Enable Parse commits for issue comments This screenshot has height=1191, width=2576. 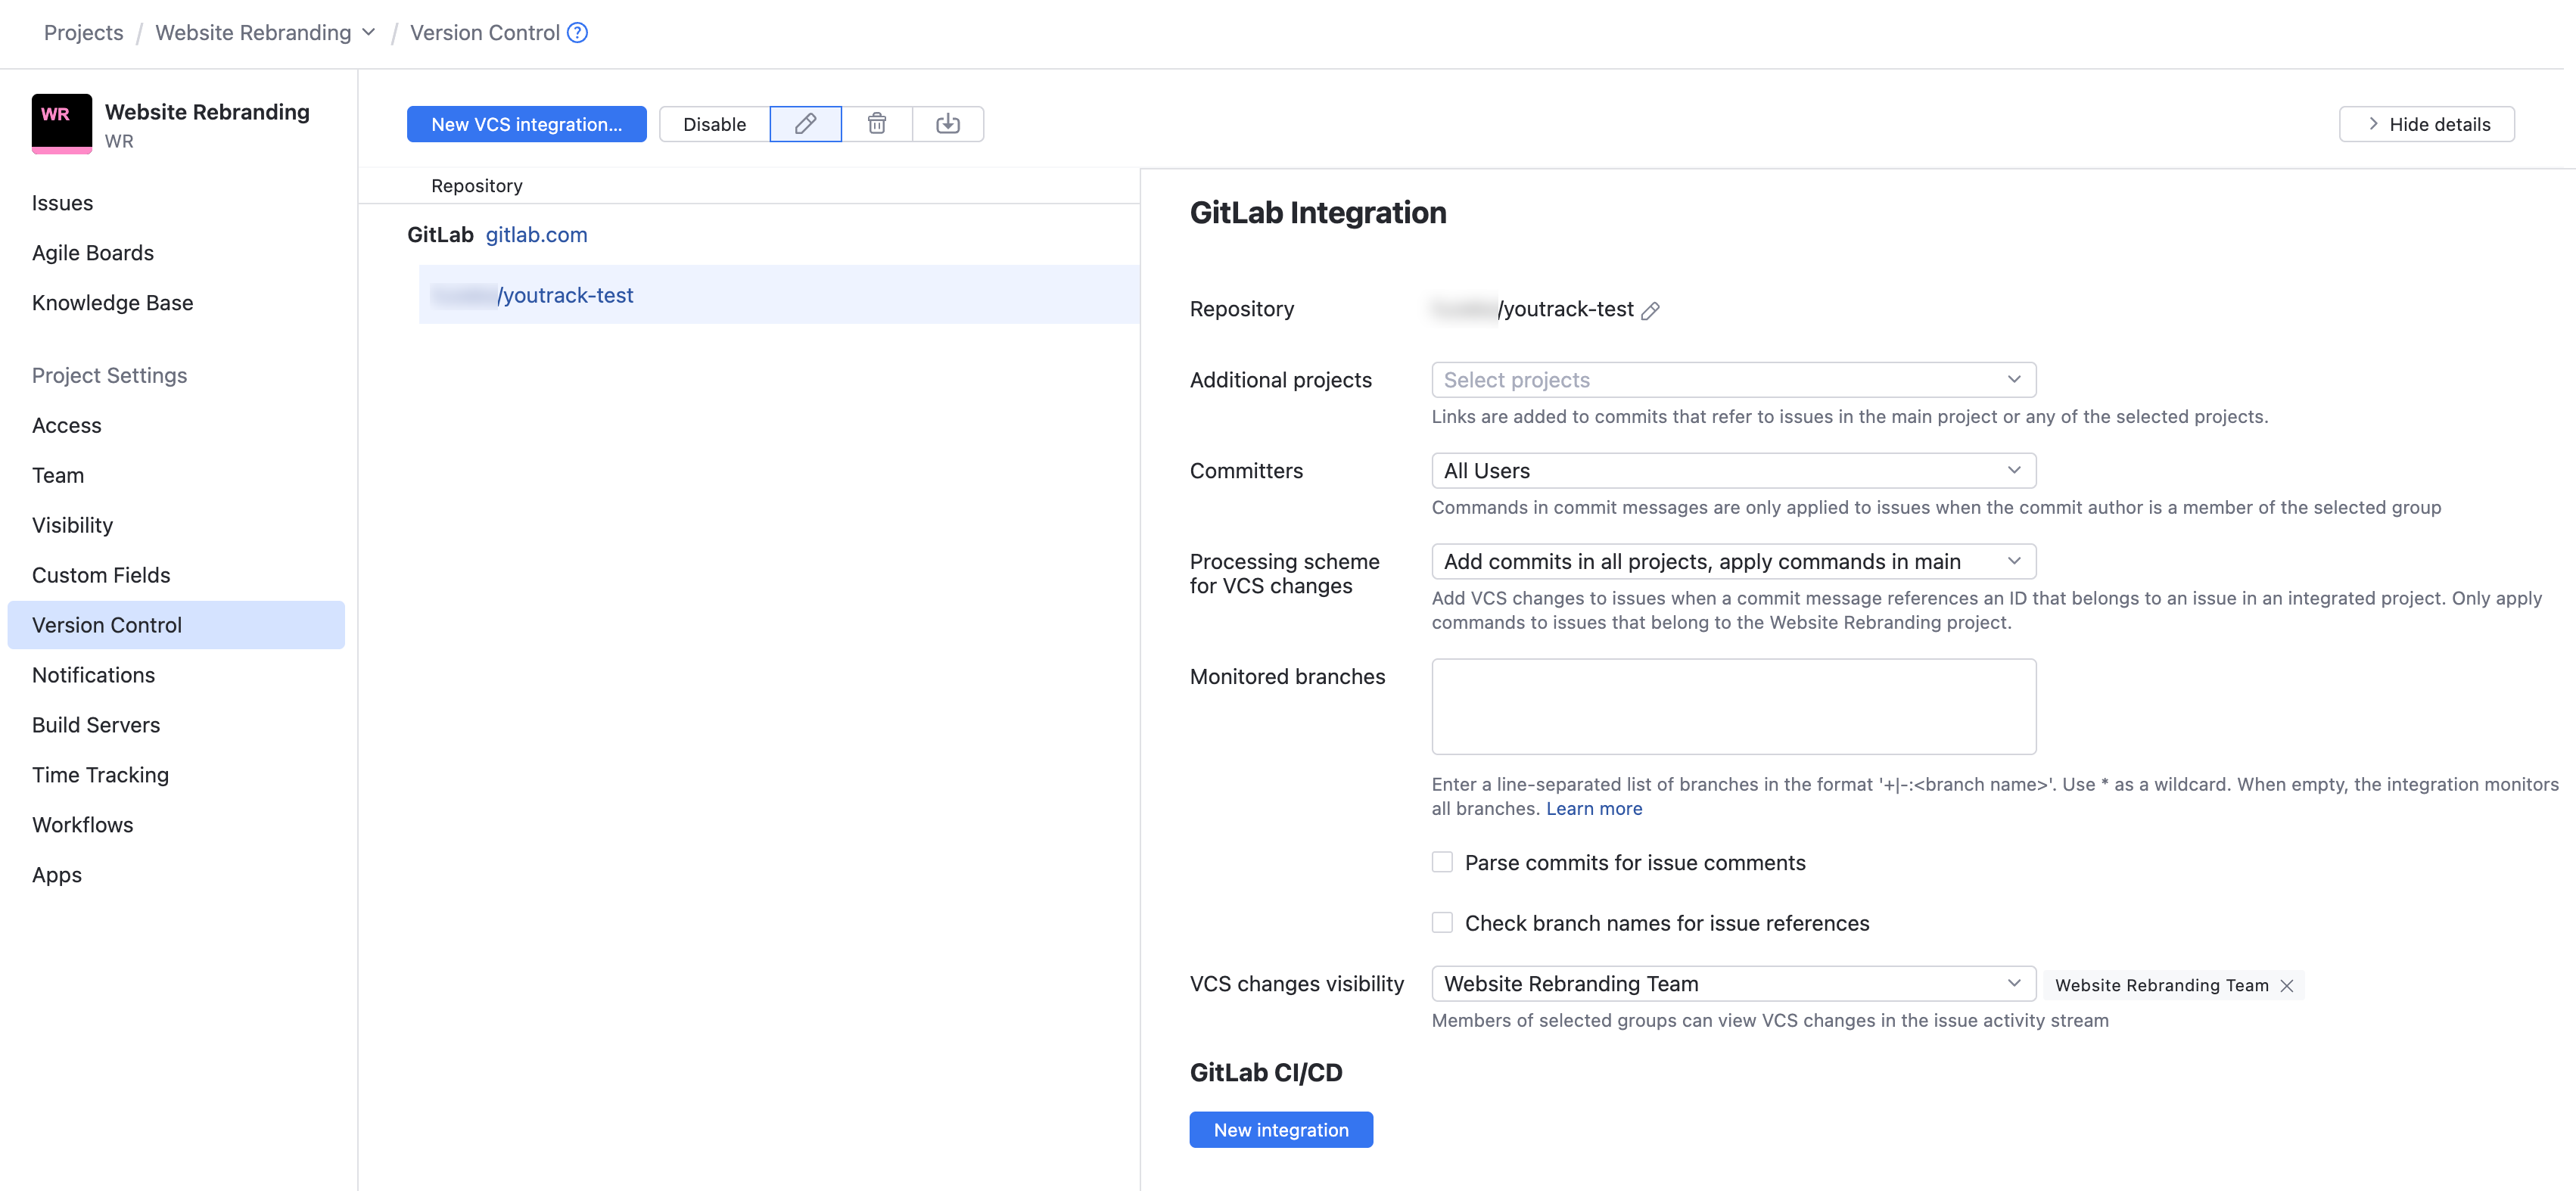(1442, 861)
